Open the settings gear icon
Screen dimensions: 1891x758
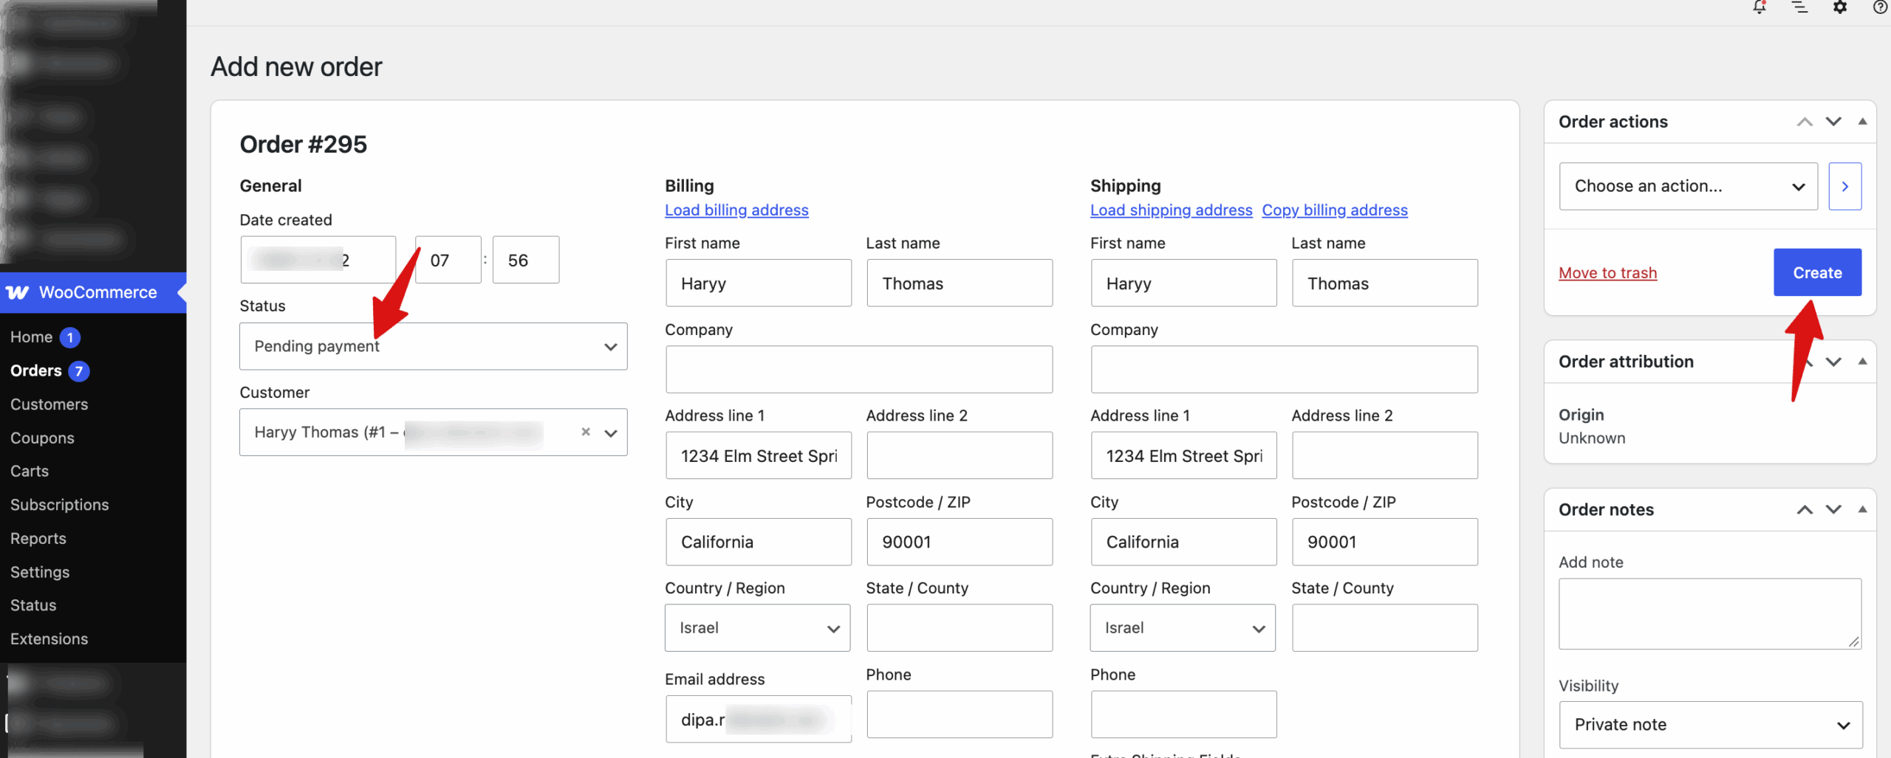point(1840,7)
